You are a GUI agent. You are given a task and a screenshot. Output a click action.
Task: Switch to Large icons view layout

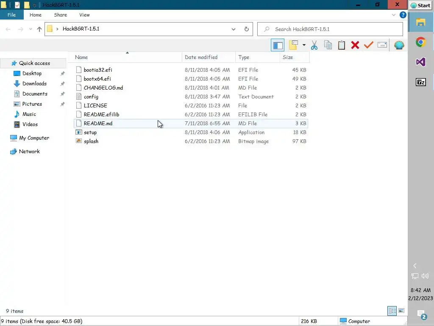tap(401, 311)
